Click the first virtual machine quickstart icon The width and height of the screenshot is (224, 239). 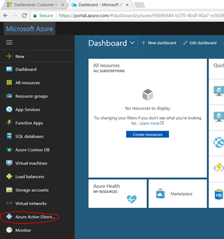point(218,91)
